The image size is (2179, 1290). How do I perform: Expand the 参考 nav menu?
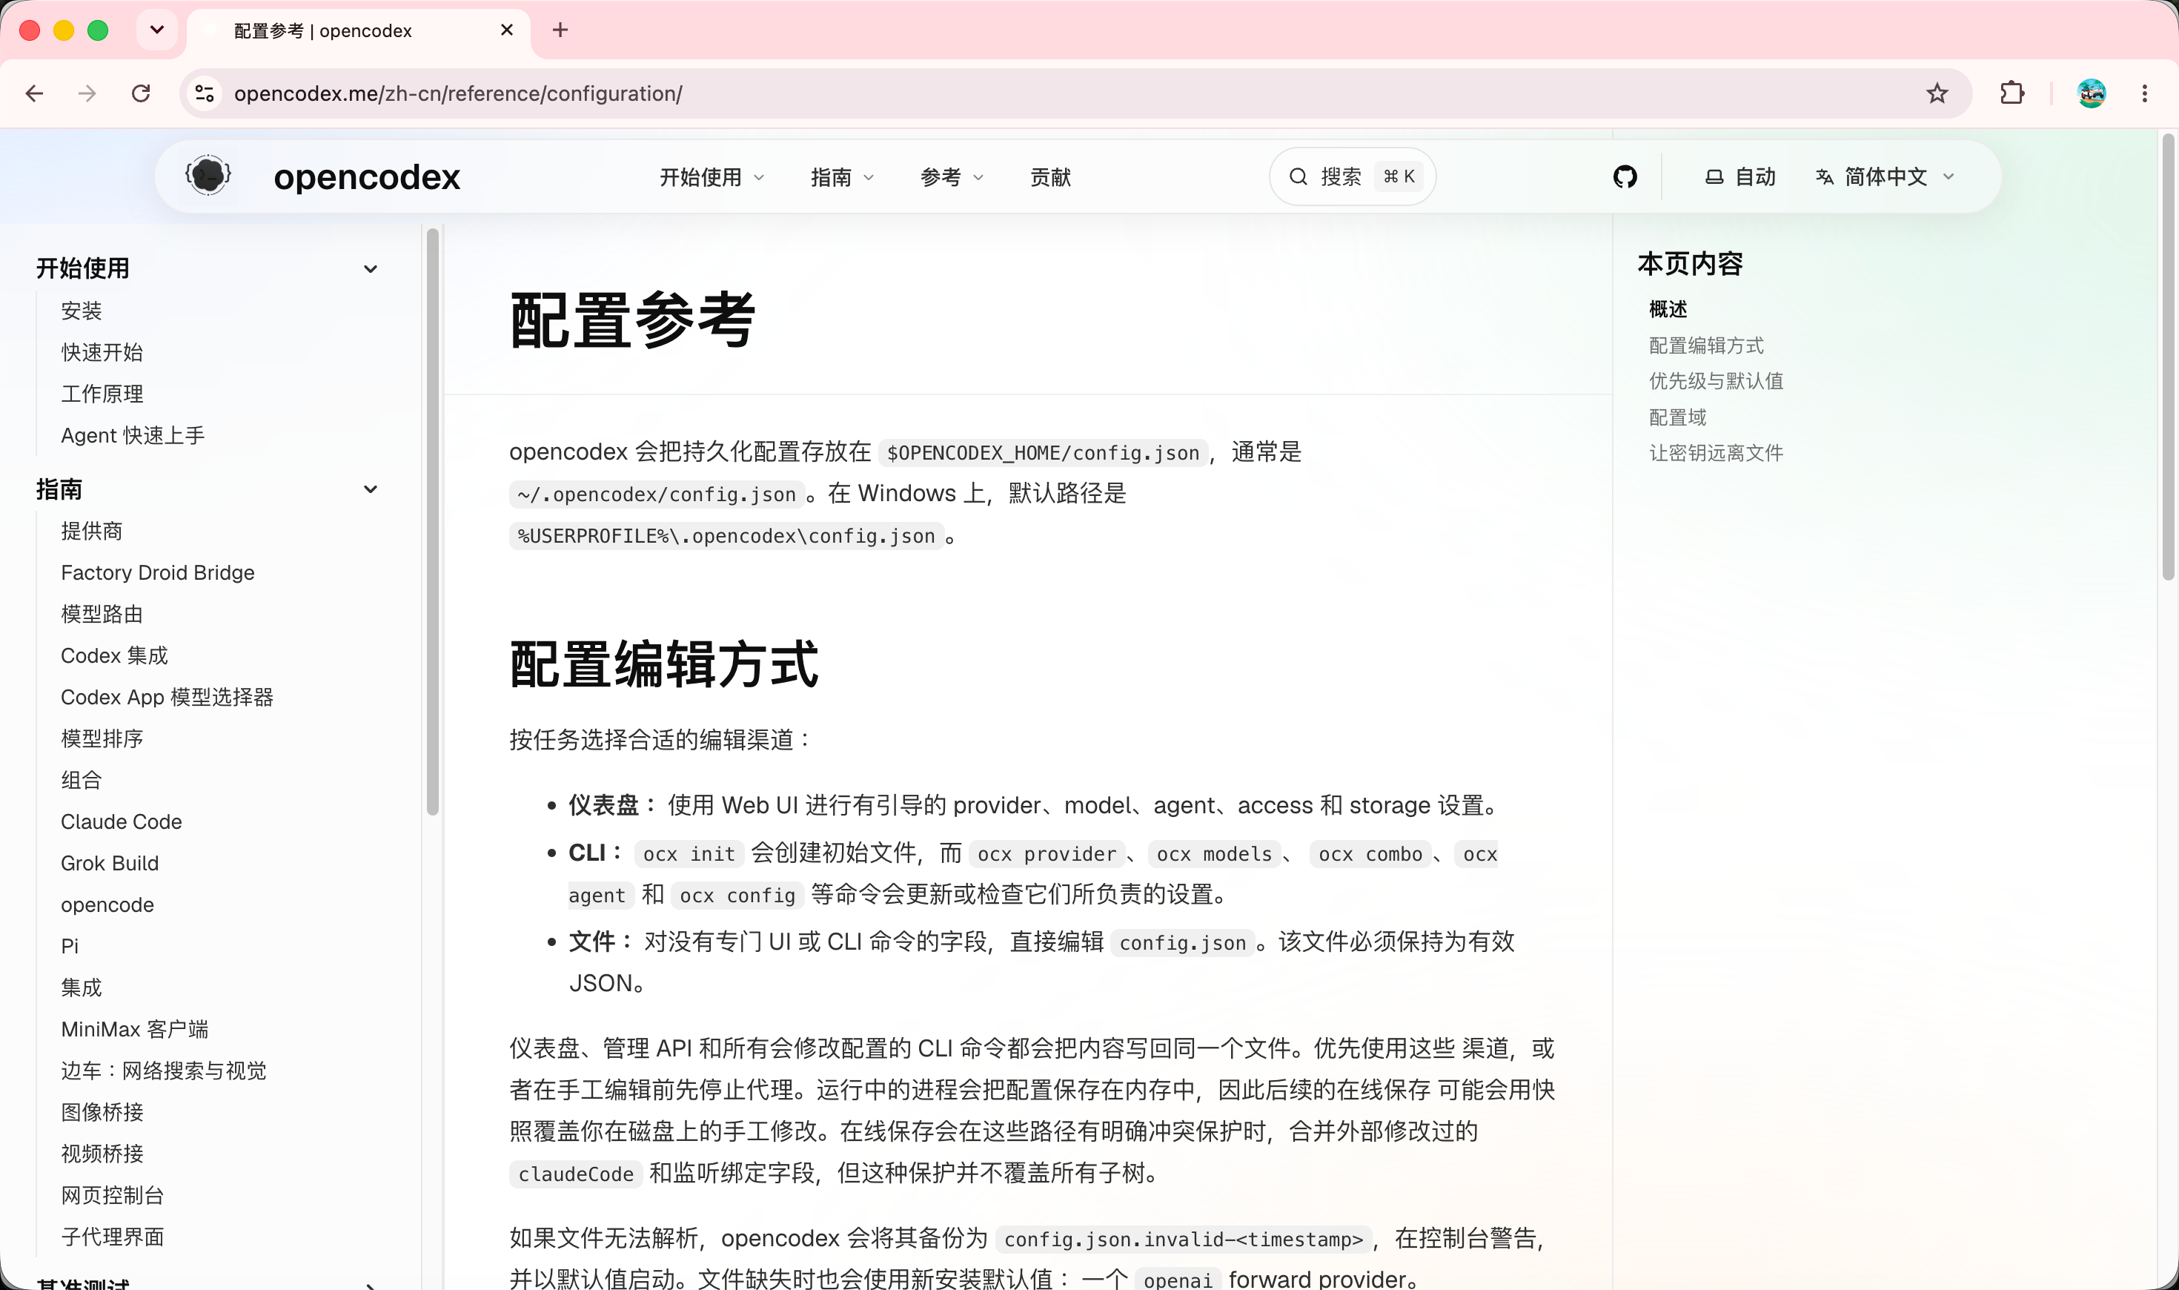pyautogui.click(x=952, y=177)
